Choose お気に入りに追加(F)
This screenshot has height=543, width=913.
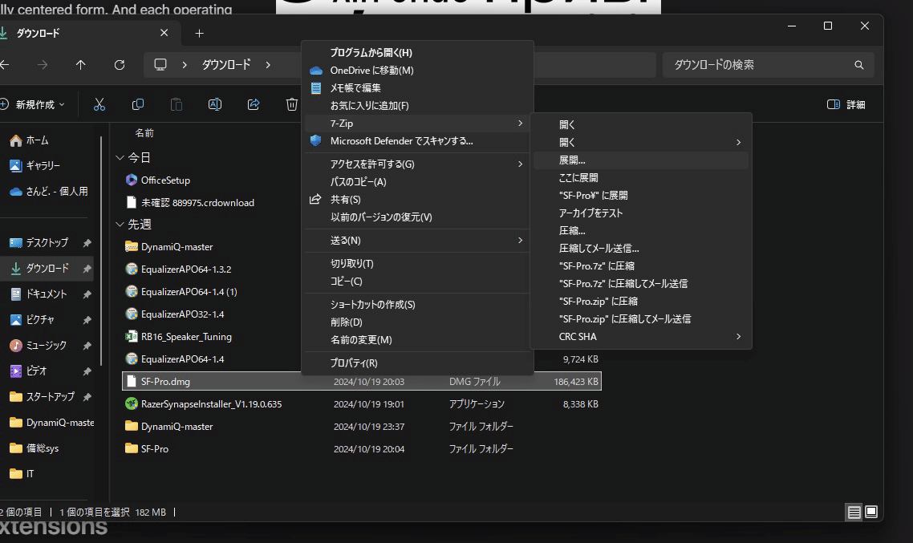tap(417, 105)
